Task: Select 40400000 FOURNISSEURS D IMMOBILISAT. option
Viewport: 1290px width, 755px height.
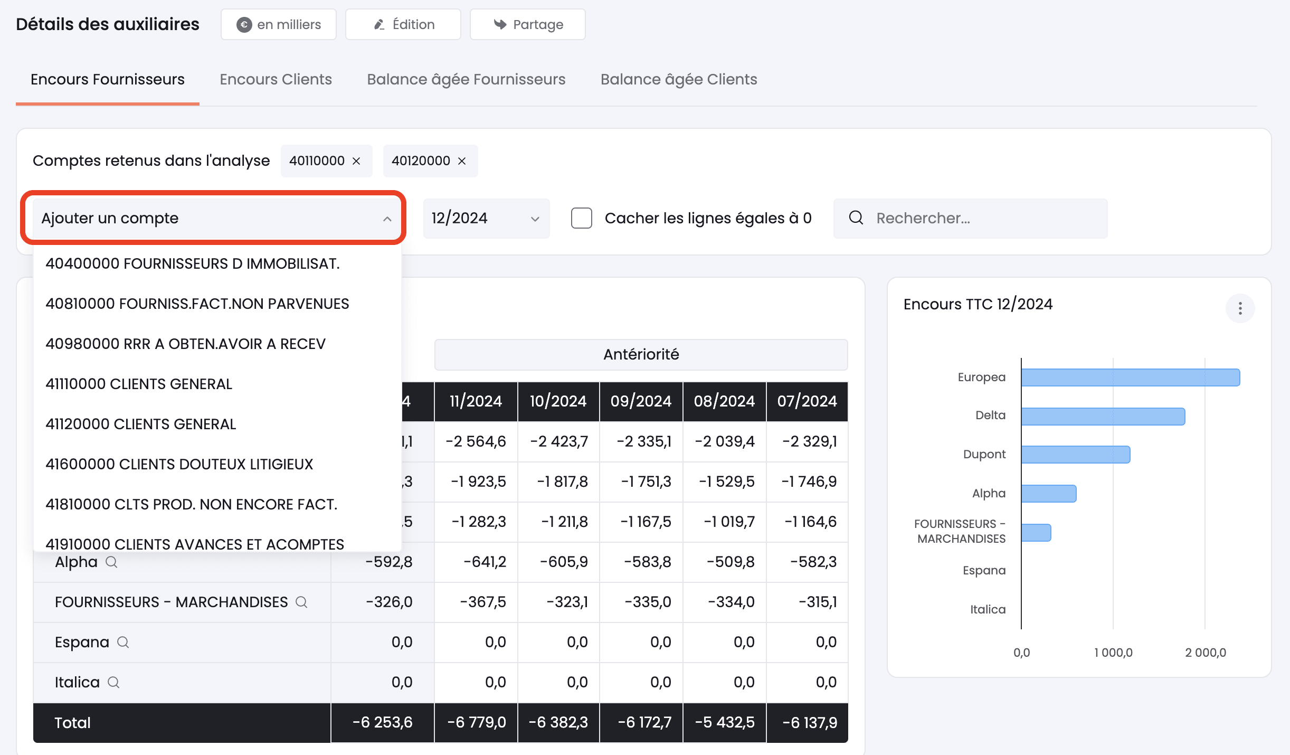Action: click(x=217, y=263)
